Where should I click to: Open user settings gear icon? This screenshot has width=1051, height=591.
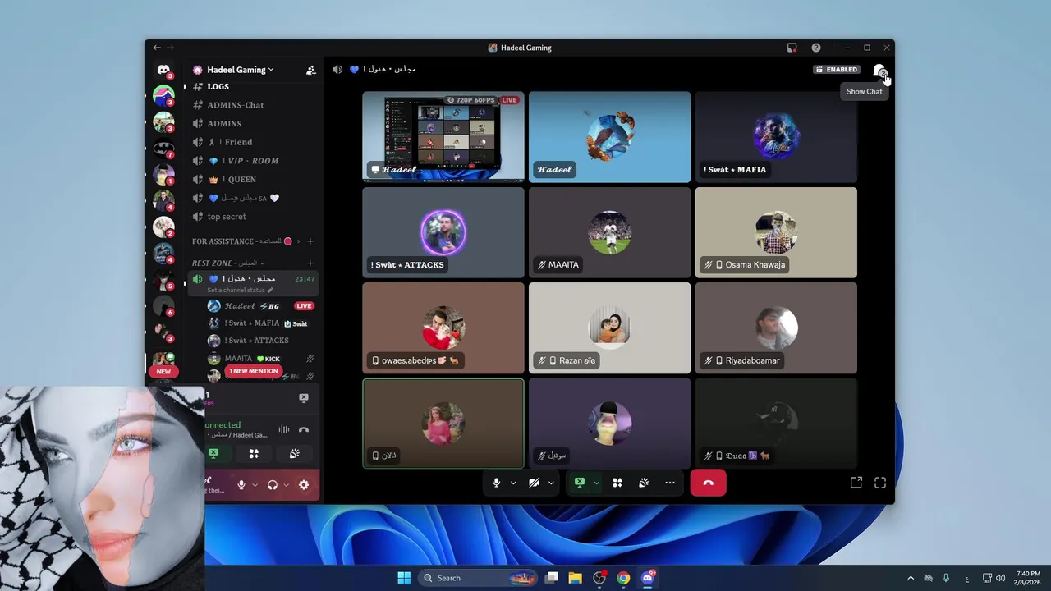pos(304,485)
